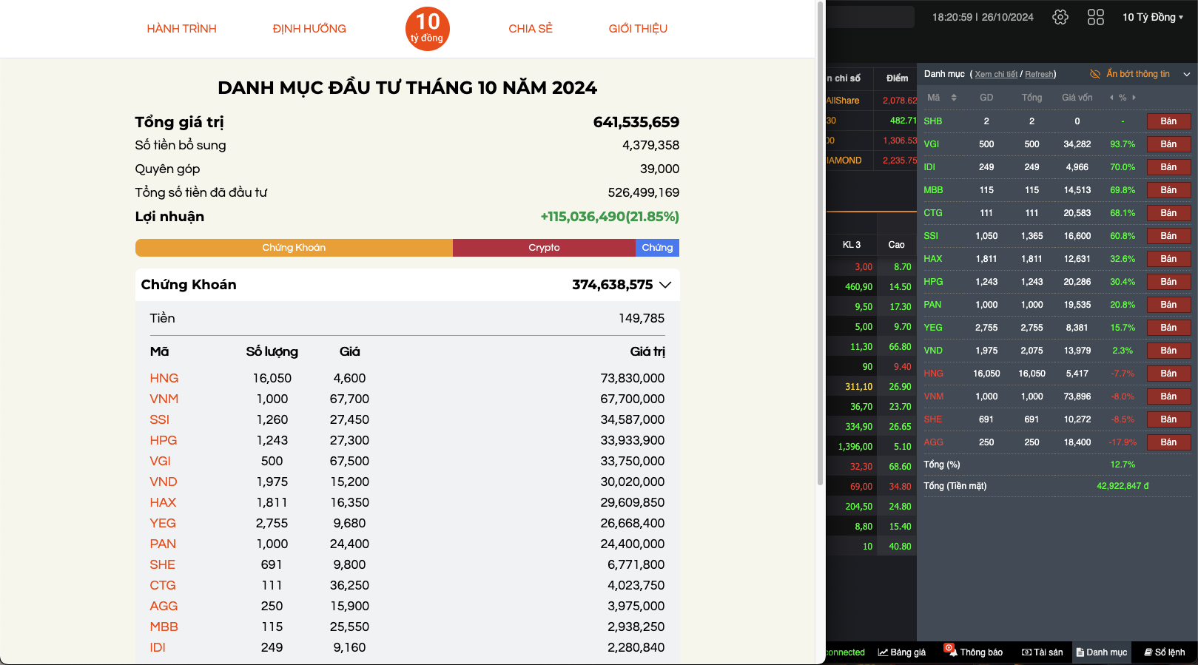
Task: Open HPG stock link in portfolio table
Action: tap(164, 440)
